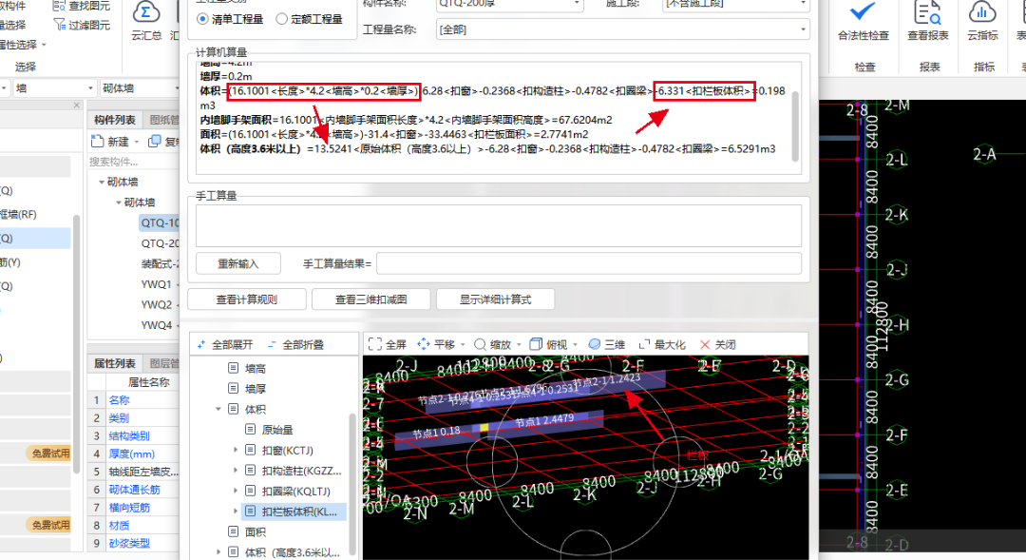Click the 过滤图元 filter icon
This screenshot has height=560, width=1026.
[x=59, y=25]
